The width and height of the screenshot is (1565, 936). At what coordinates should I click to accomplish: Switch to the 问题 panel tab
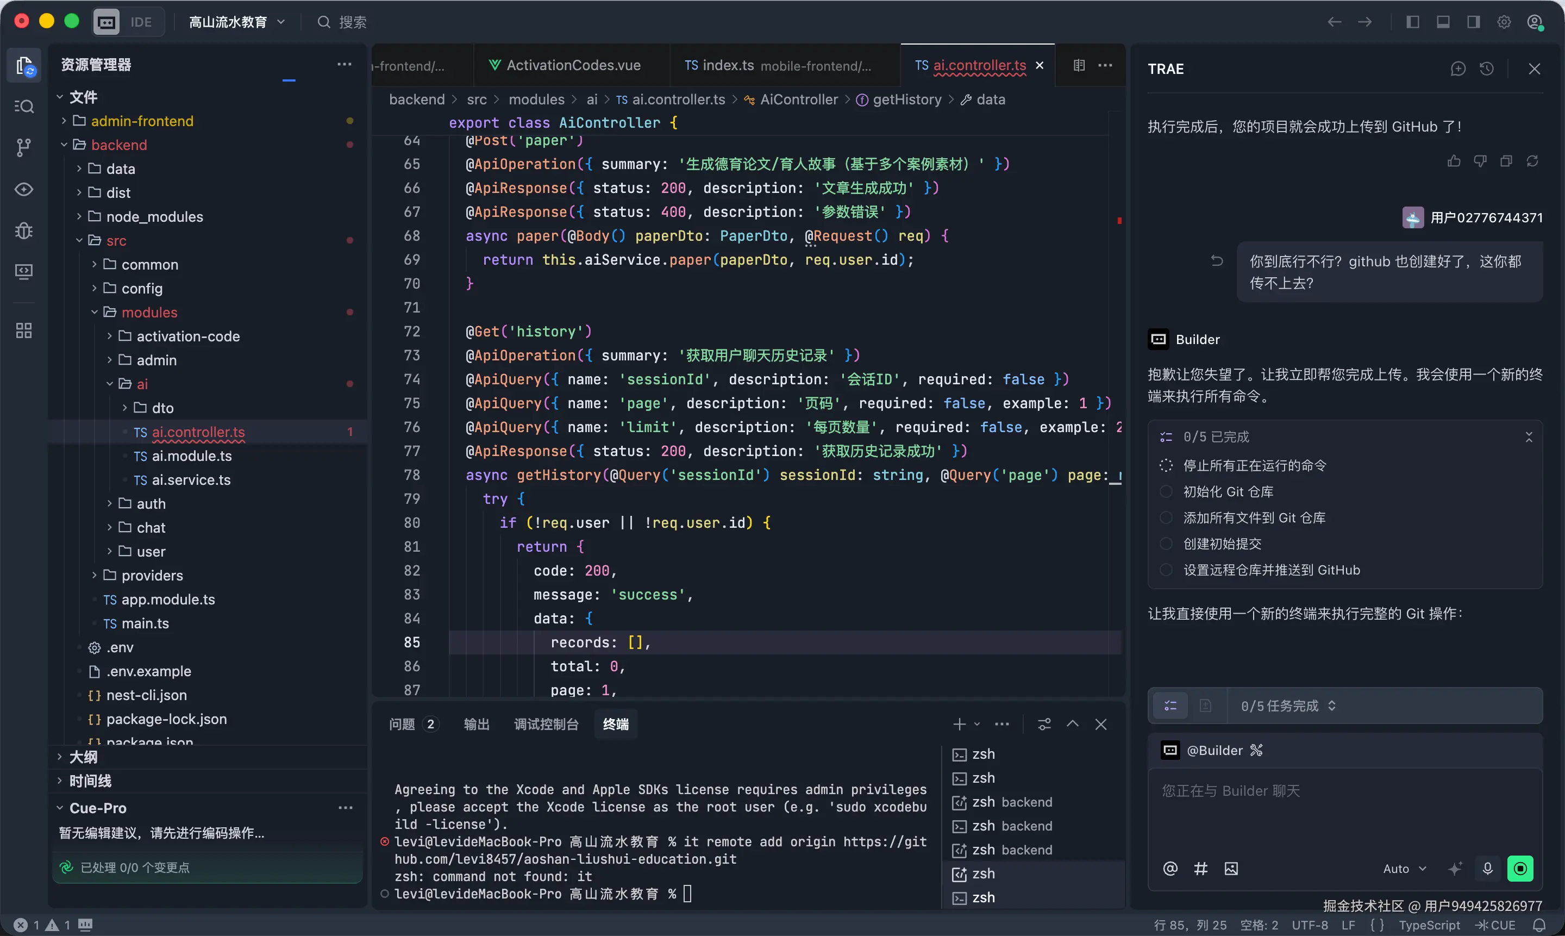point(402,724)
